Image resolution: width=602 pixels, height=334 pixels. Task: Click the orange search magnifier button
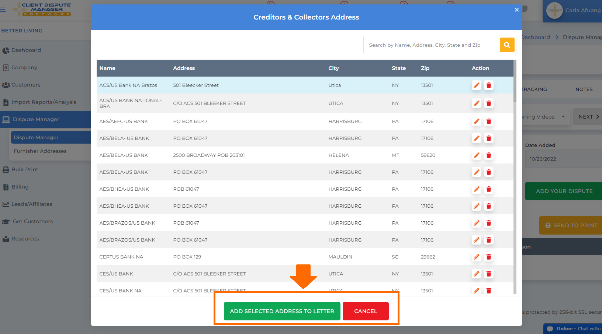tap(507, 45)
